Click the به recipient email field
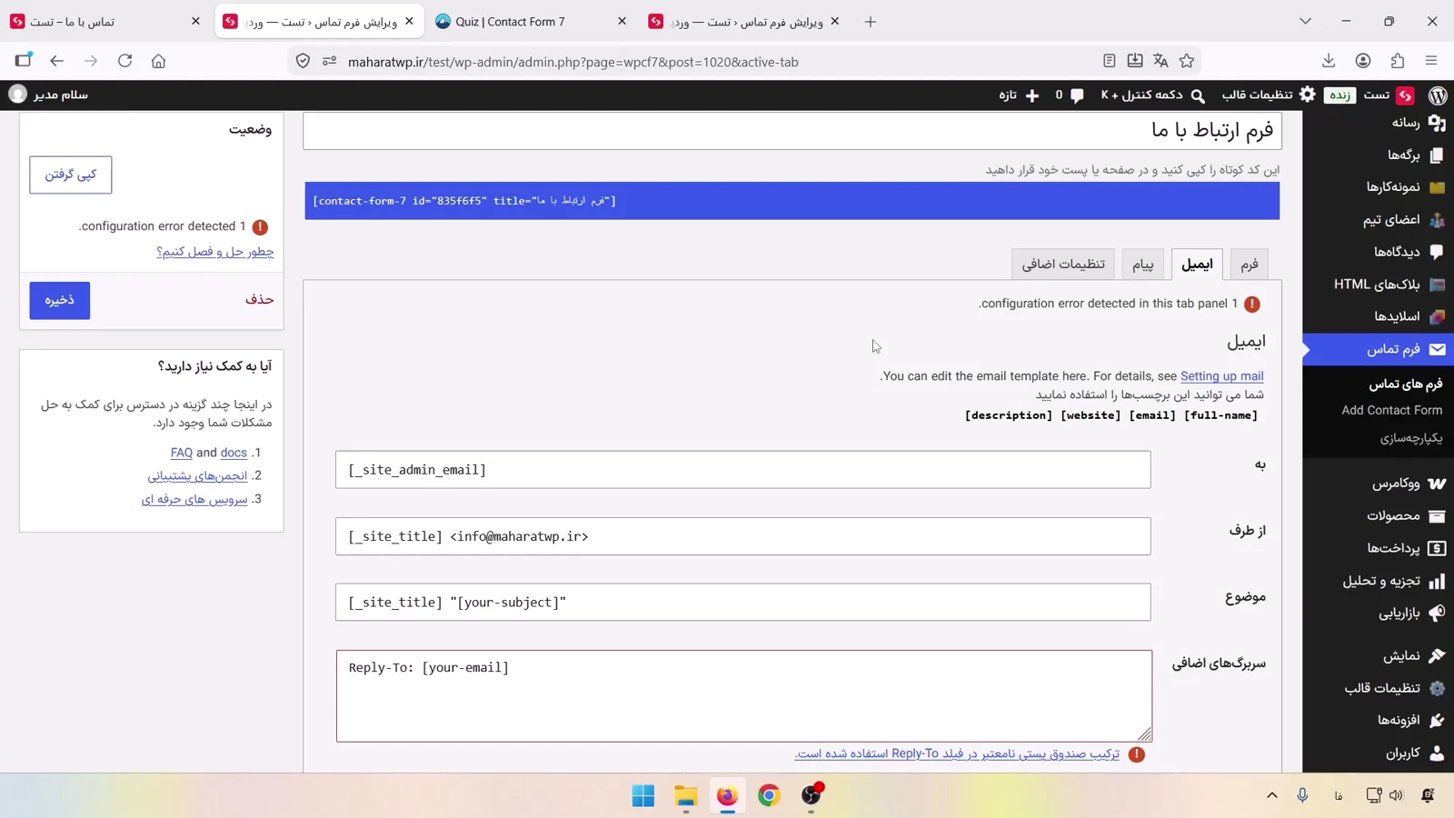The height and width of the screenshot is (818, 1454). click(743, 470)
